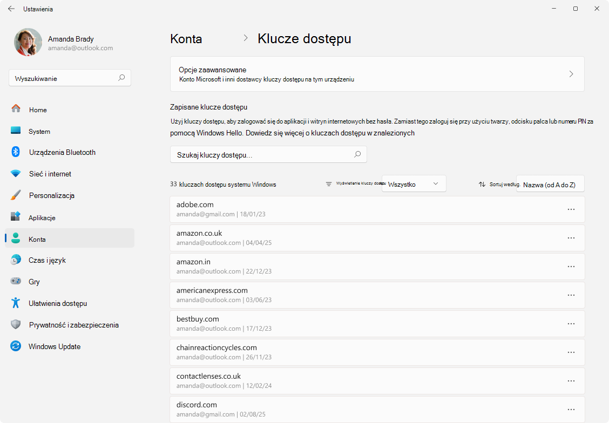The width and height of the screenshot is (609, 423).
Task: Open Windows Update settings
Action: (x=70, y=346)
